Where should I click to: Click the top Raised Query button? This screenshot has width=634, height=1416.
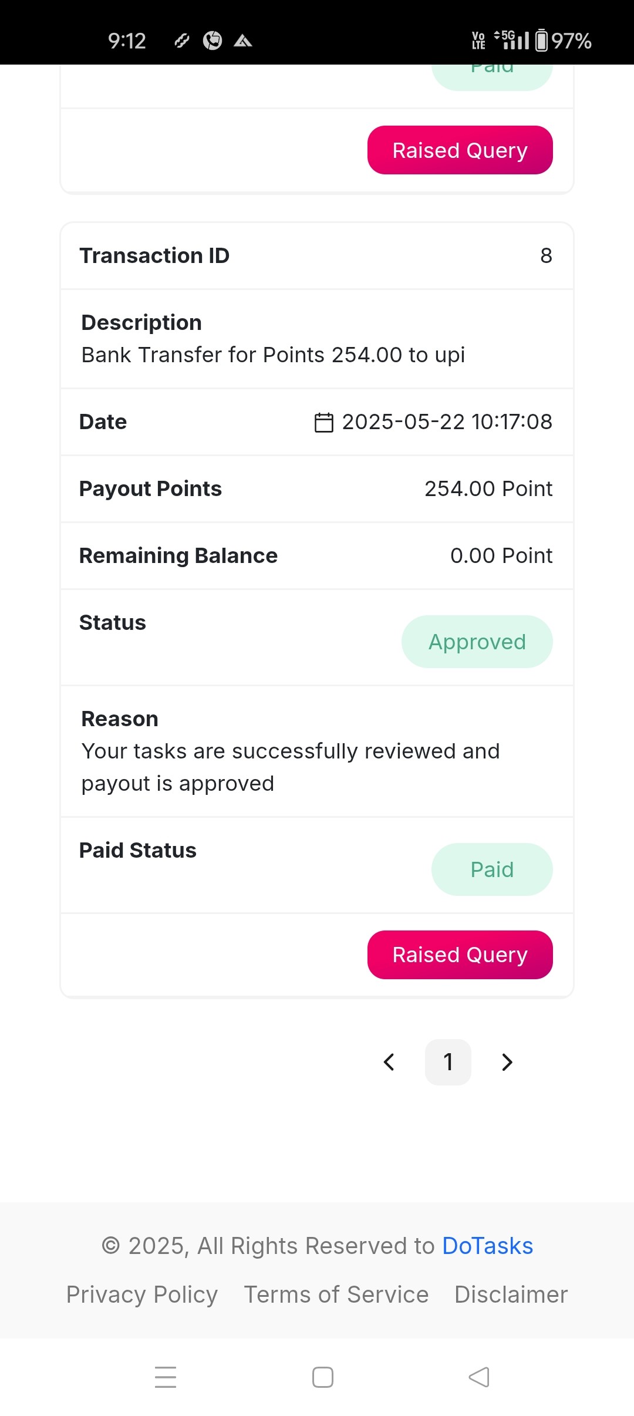tap(460, 150)
